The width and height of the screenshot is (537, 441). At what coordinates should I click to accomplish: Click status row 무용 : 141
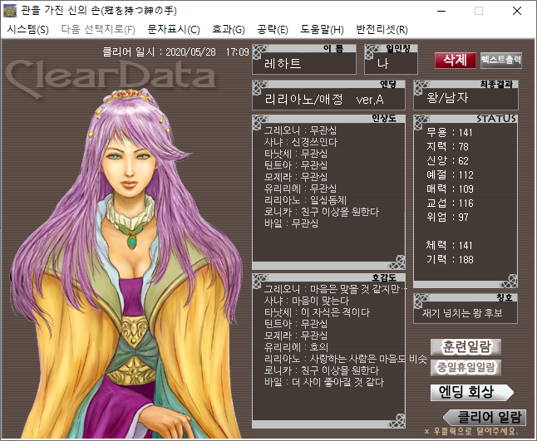(450, 132)
